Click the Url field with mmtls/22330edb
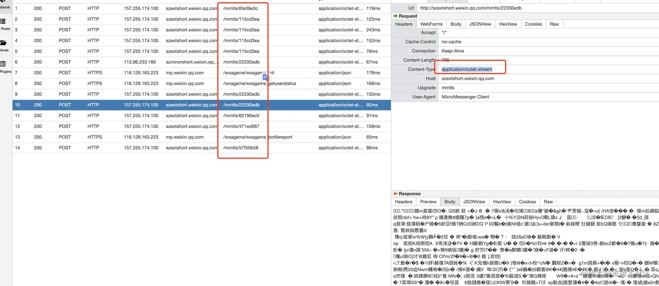The width and height of the screenshot is (659, 286). click(x=538, y=8)
